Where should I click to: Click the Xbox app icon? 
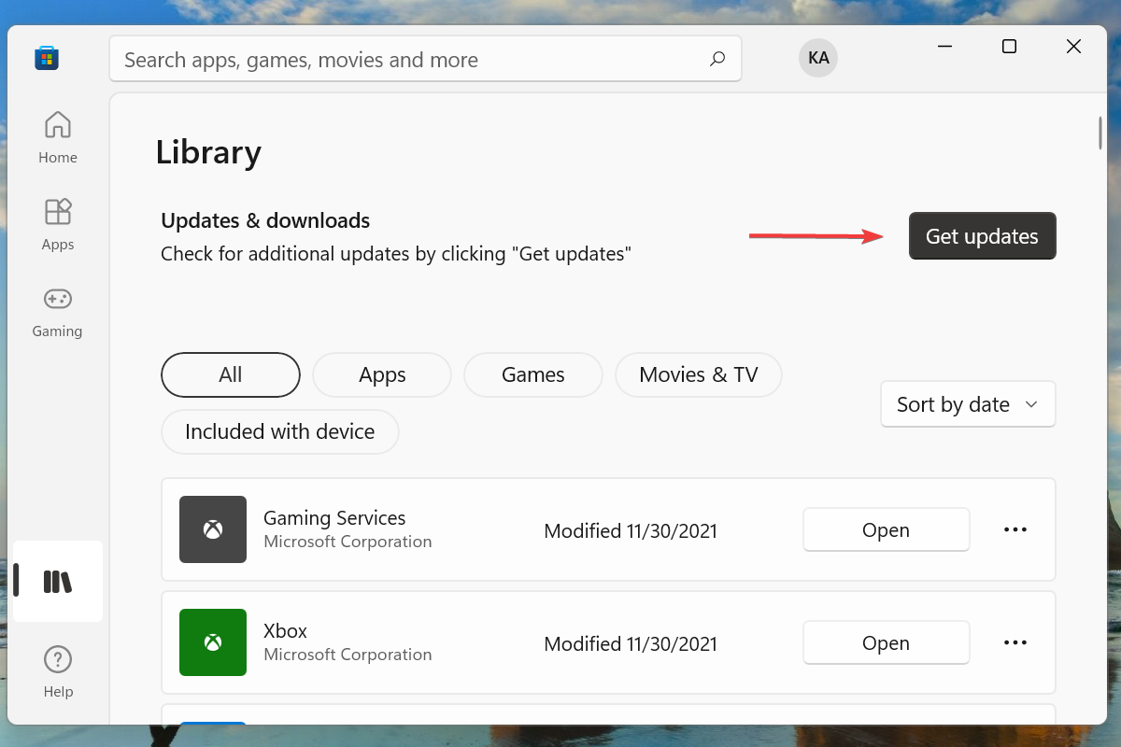(213, 642)
